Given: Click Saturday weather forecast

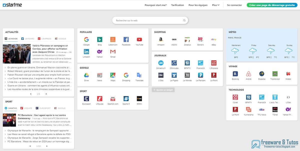Looking at the screenshot, I should point(272,51).
